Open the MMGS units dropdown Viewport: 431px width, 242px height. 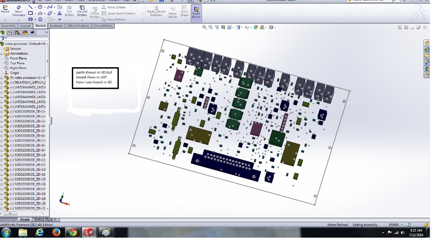click(x=396, y=225)
